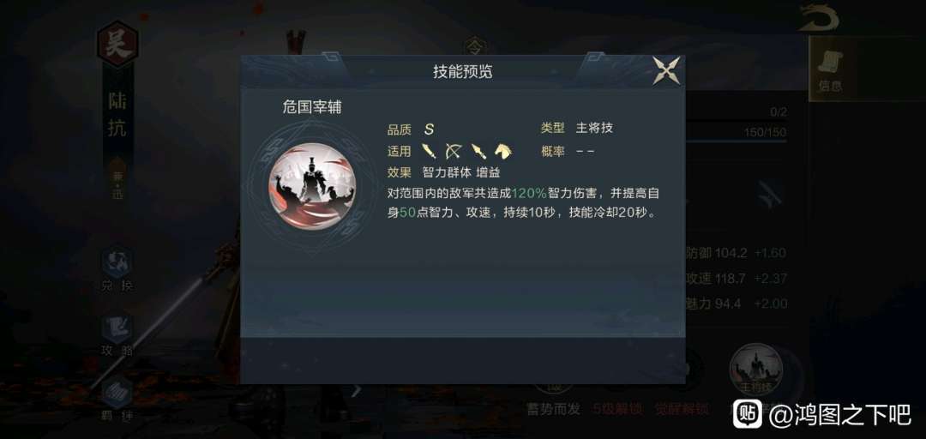This screenshot has height=439, width=926.
Task: Close the 技能预览 dialog with X
Action: pos(666,70)
